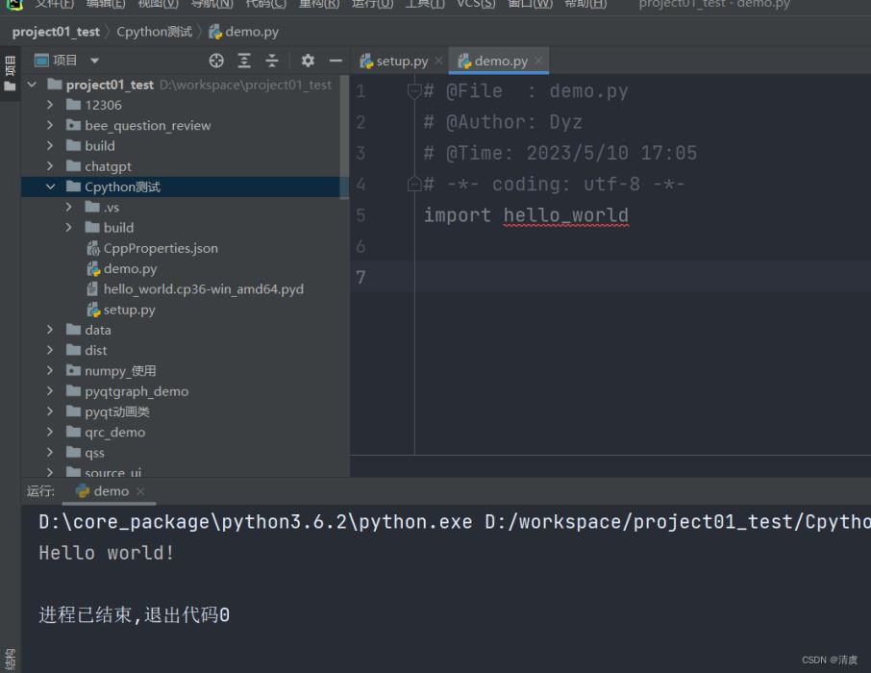
Task: Open the 项目 view dropdown
Action: point(94,61)
